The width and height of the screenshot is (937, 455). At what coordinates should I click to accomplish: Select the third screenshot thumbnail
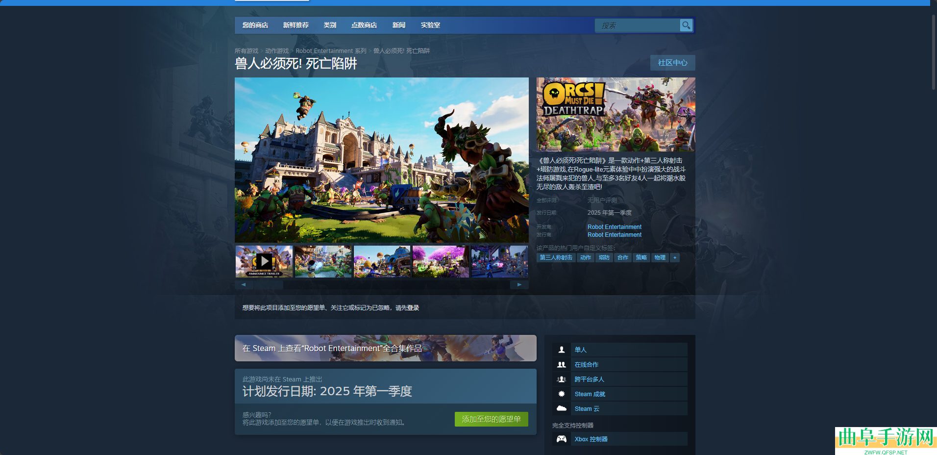point(382,261)
